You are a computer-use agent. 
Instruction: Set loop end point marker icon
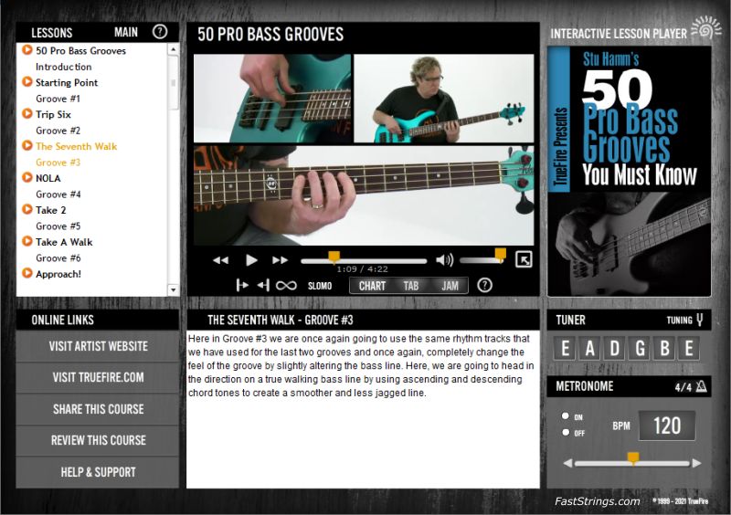263,285
